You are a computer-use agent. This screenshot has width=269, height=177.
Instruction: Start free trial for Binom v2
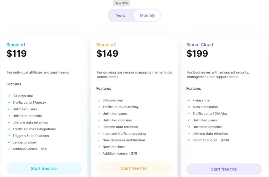[134, 169]
